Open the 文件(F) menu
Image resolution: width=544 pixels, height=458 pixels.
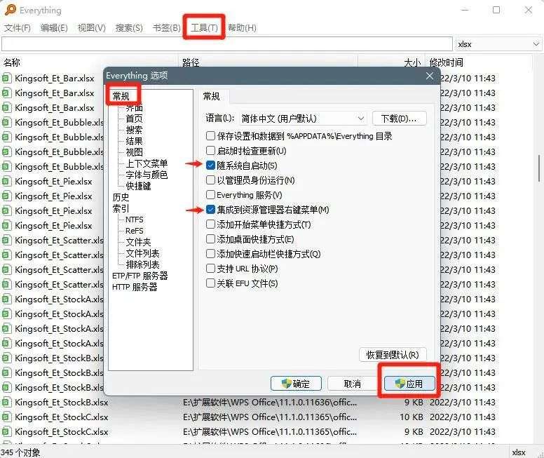pos(18,28)
